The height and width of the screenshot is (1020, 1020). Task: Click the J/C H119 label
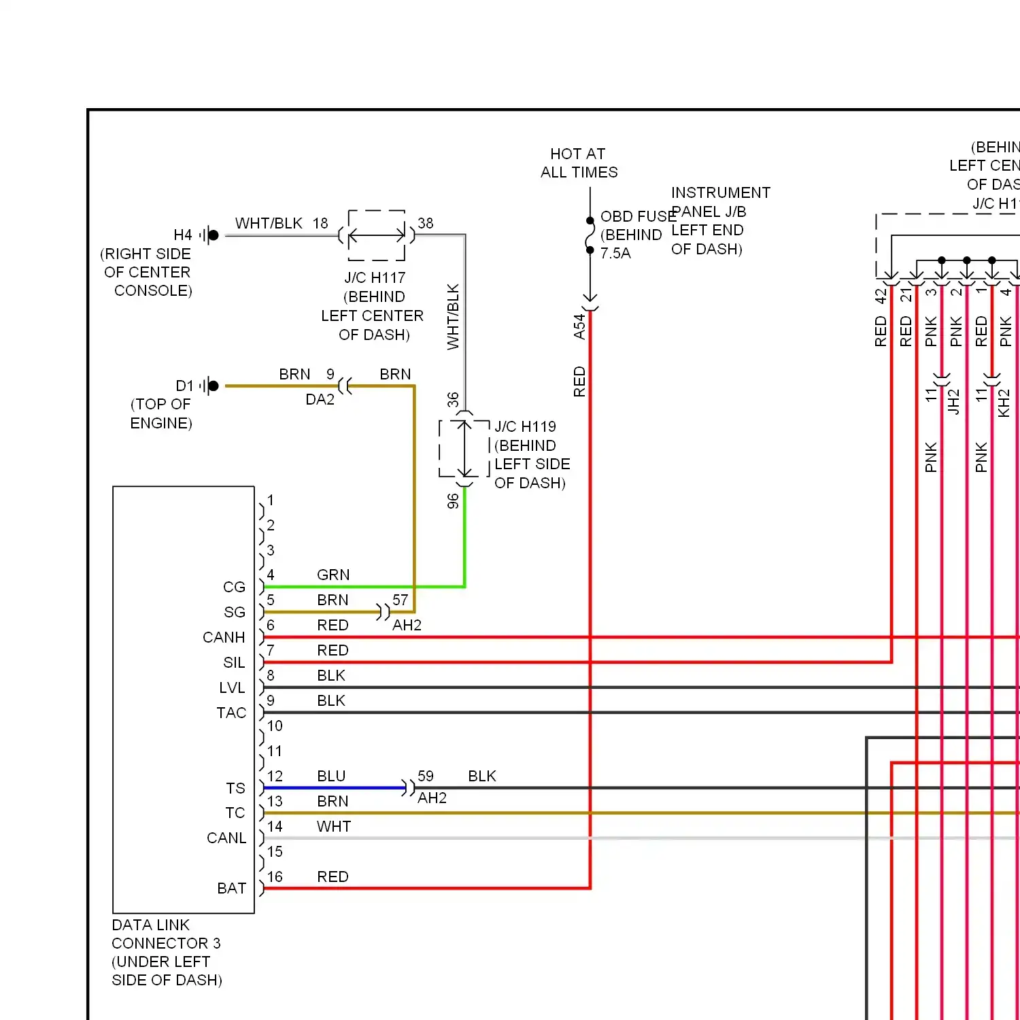click(x=525, y=426)
